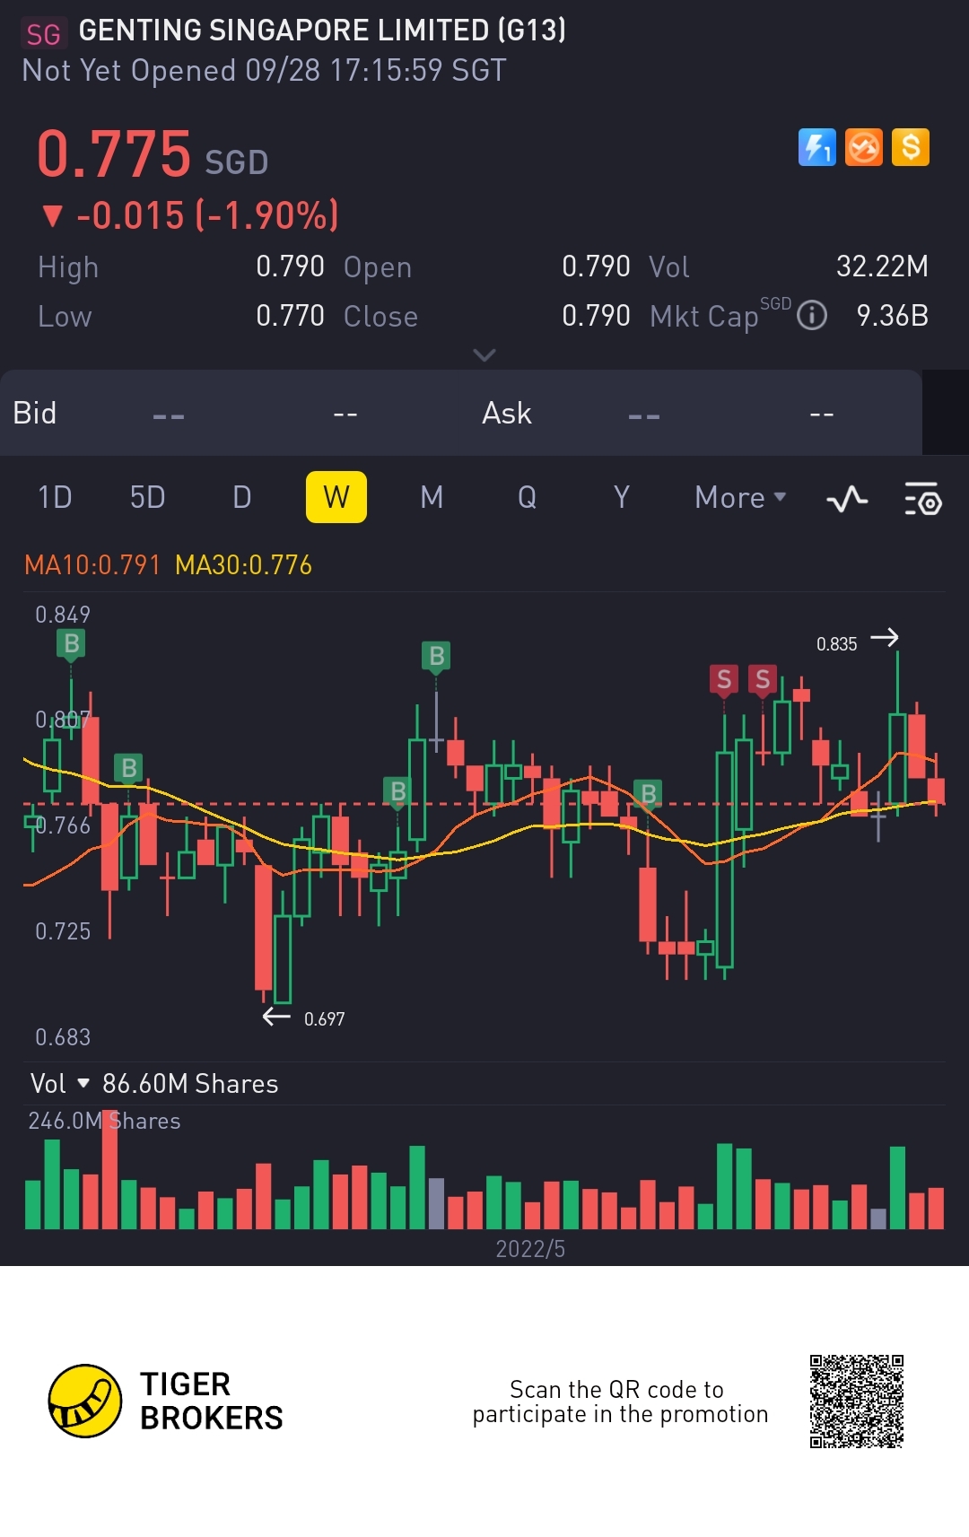Open the chart settings icon
969x1537 pixels.
click(x=922, y=498)
